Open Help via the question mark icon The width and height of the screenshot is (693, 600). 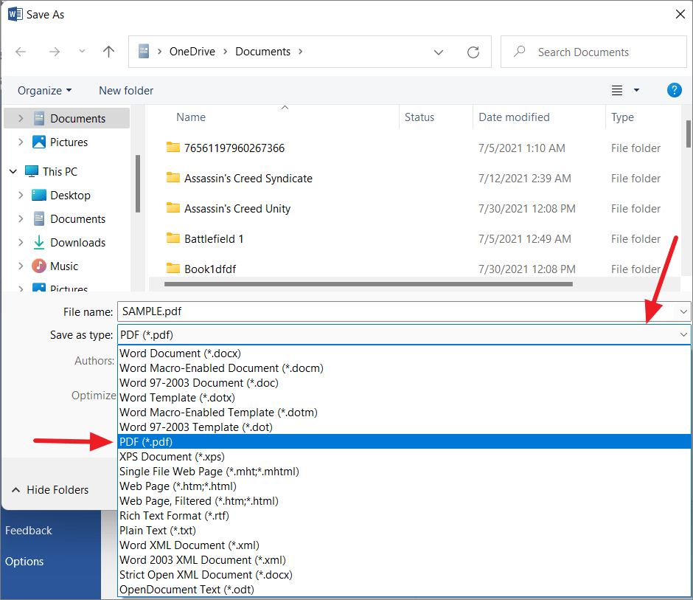click(675, 90)
